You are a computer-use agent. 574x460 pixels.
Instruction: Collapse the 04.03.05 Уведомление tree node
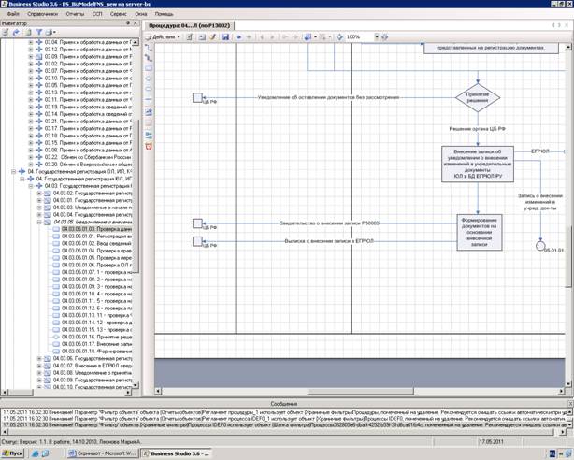[39, 222]
